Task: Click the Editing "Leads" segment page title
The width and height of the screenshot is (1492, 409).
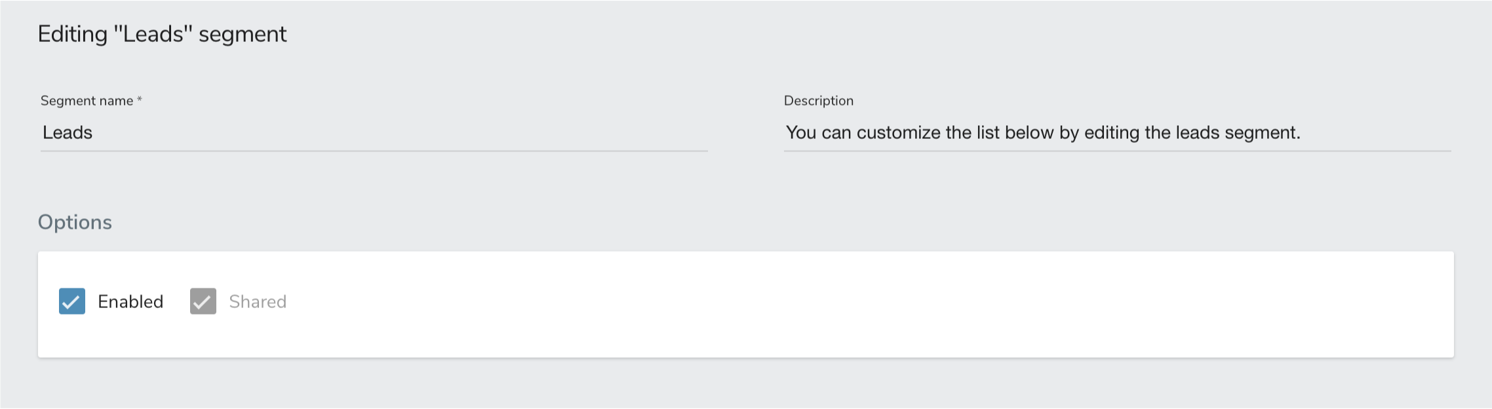Action: pyautogui.click(x=162, y=34)
